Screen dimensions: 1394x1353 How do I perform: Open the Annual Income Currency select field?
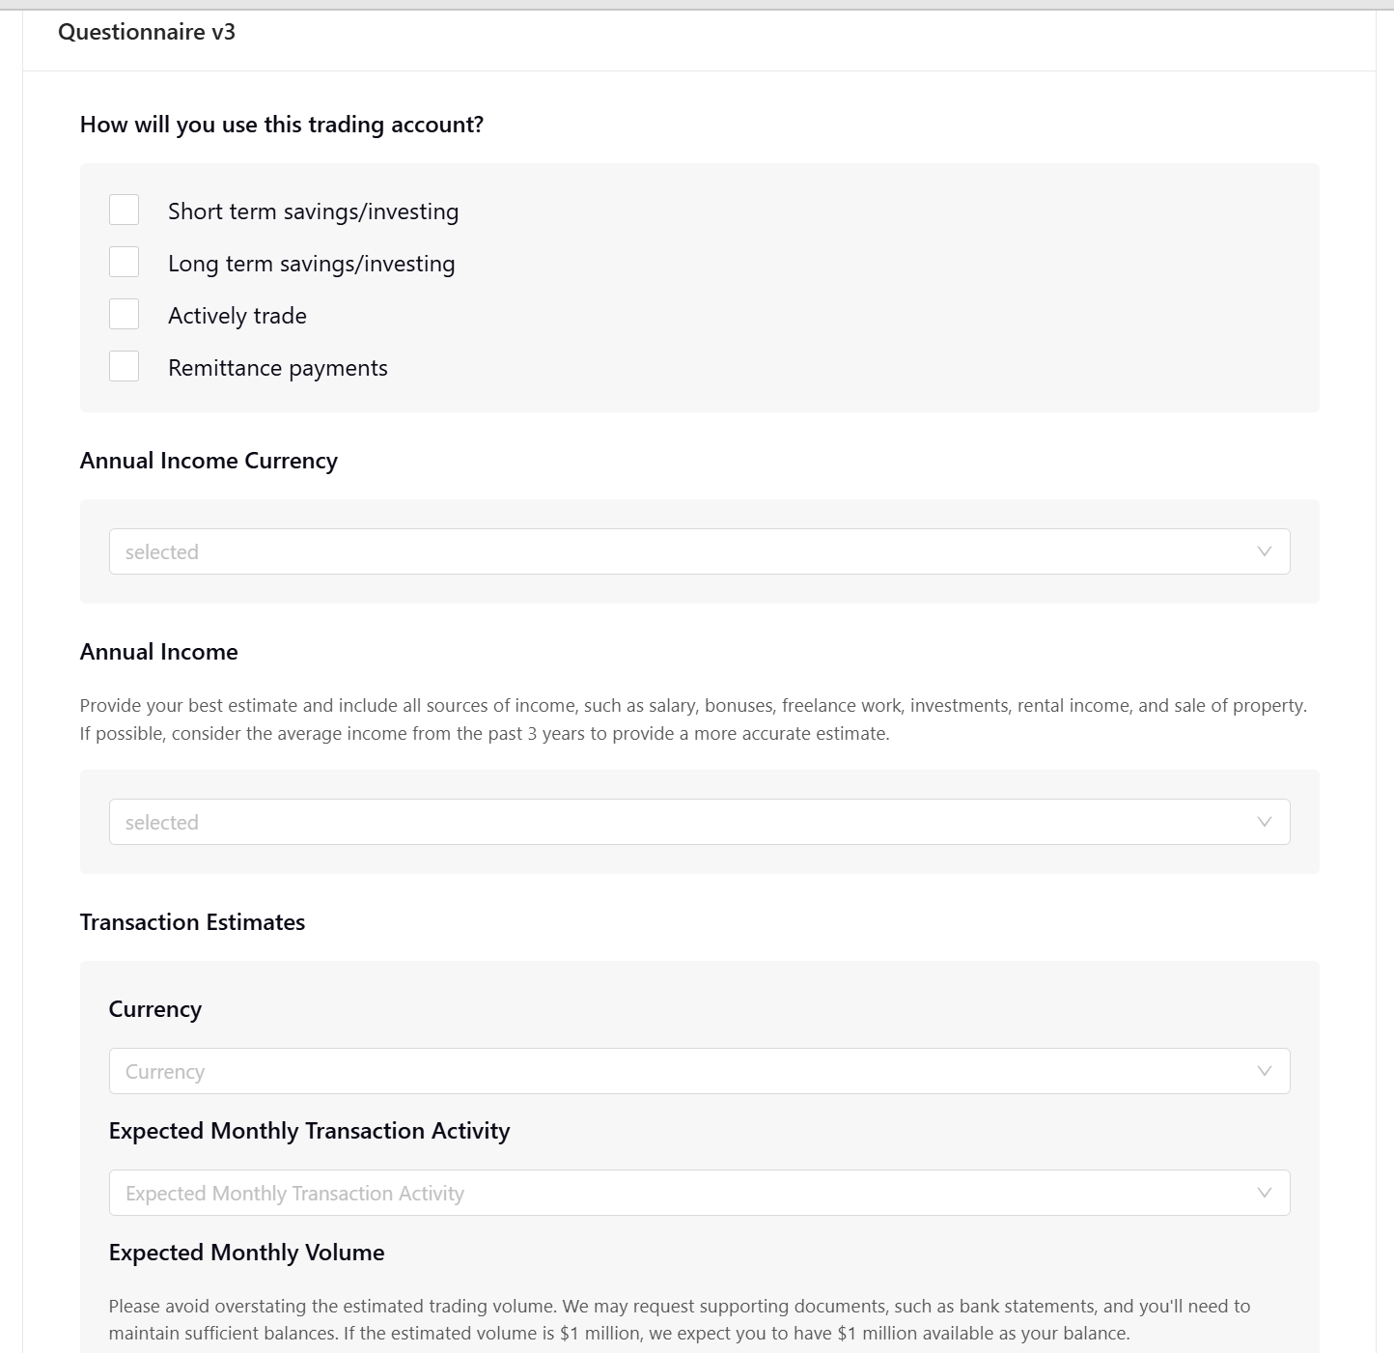[699, 551]
